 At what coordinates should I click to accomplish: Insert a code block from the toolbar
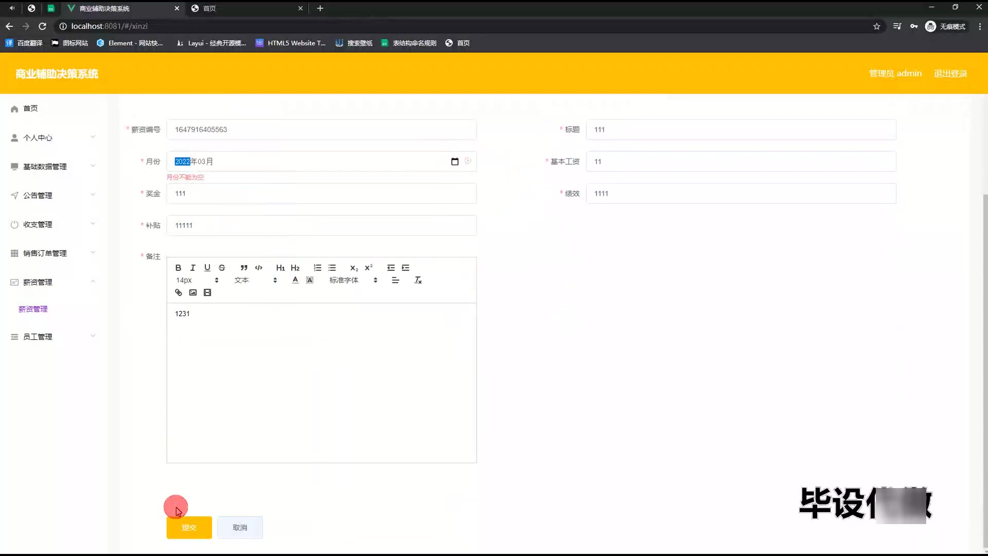tap(258, 268)
